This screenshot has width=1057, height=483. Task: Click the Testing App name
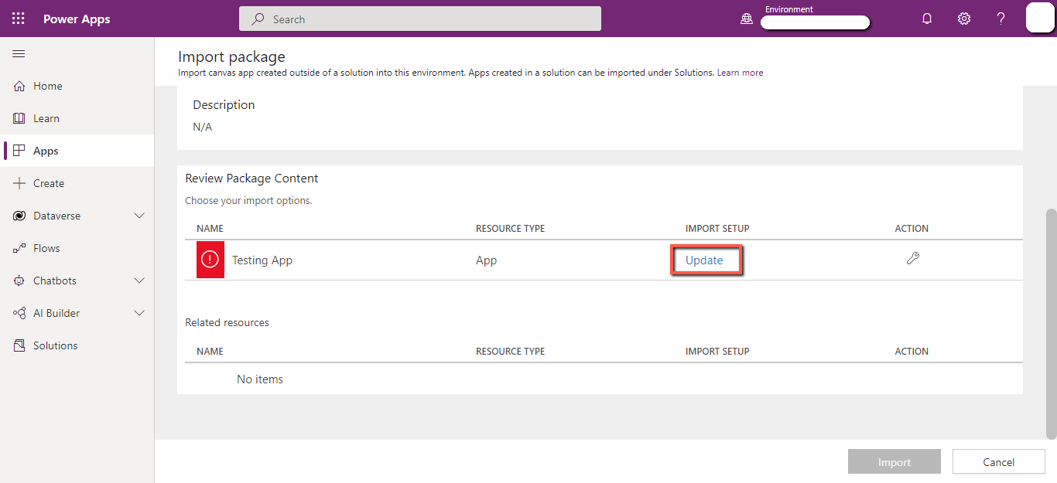click(x=262, y=260)
